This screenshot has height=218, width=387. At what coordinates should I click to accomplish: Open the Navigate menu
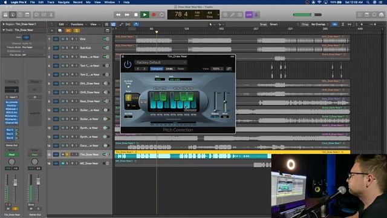click(63, 2)
